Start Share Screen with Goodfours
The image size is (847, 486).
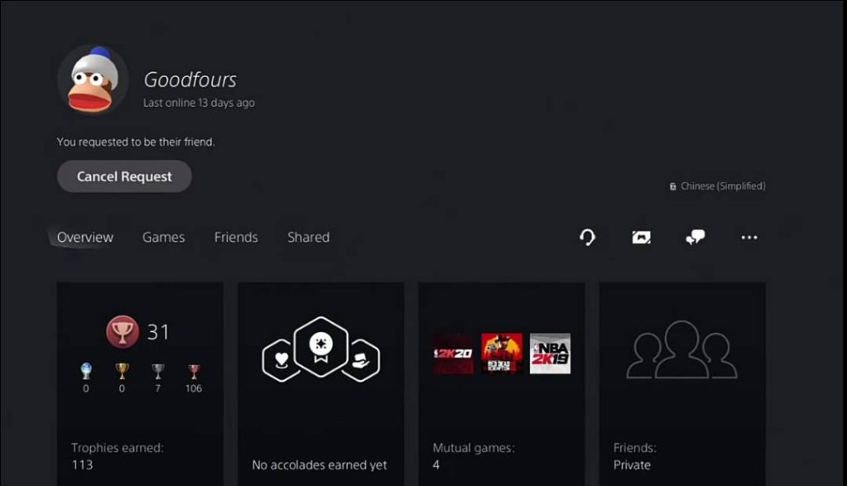pos(640,238)
